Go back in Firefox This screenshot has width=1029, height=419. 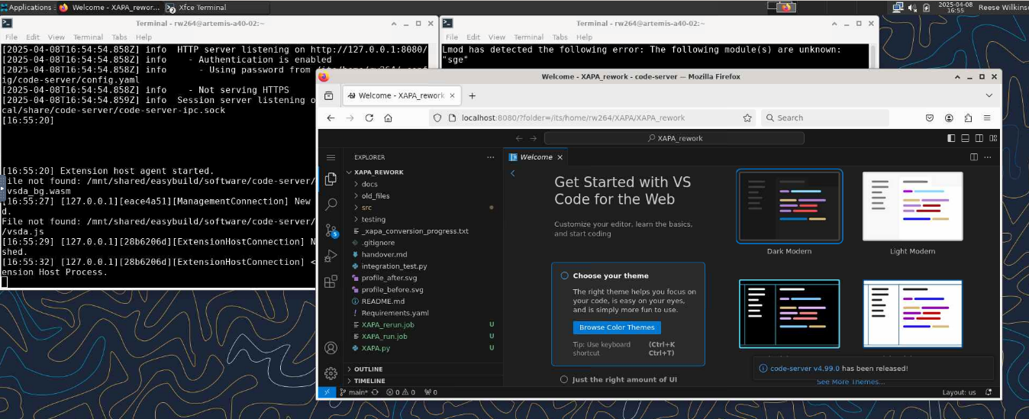tap(331, 118)
